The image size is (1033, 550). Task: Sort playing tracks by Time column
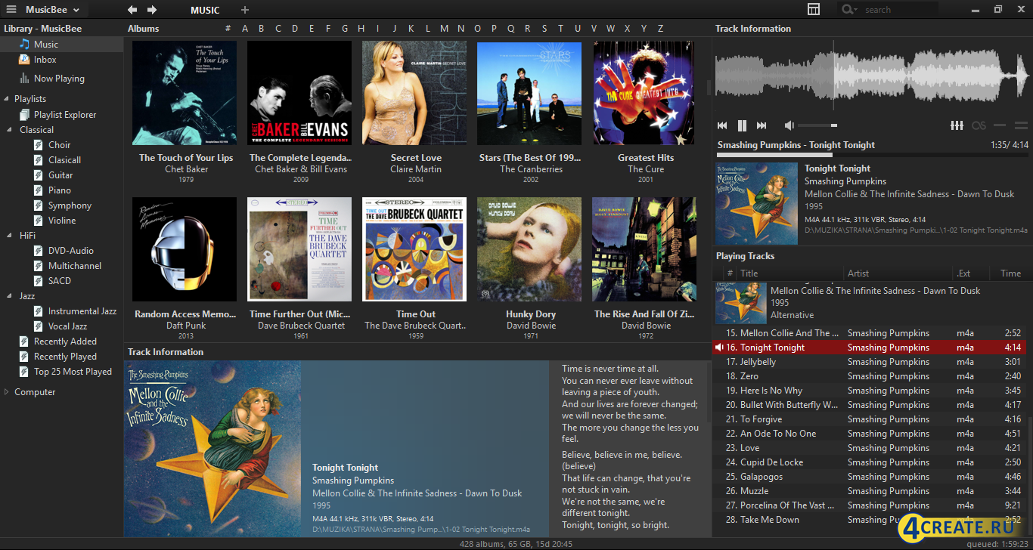pyautogui.click(x=1010, y=273)
